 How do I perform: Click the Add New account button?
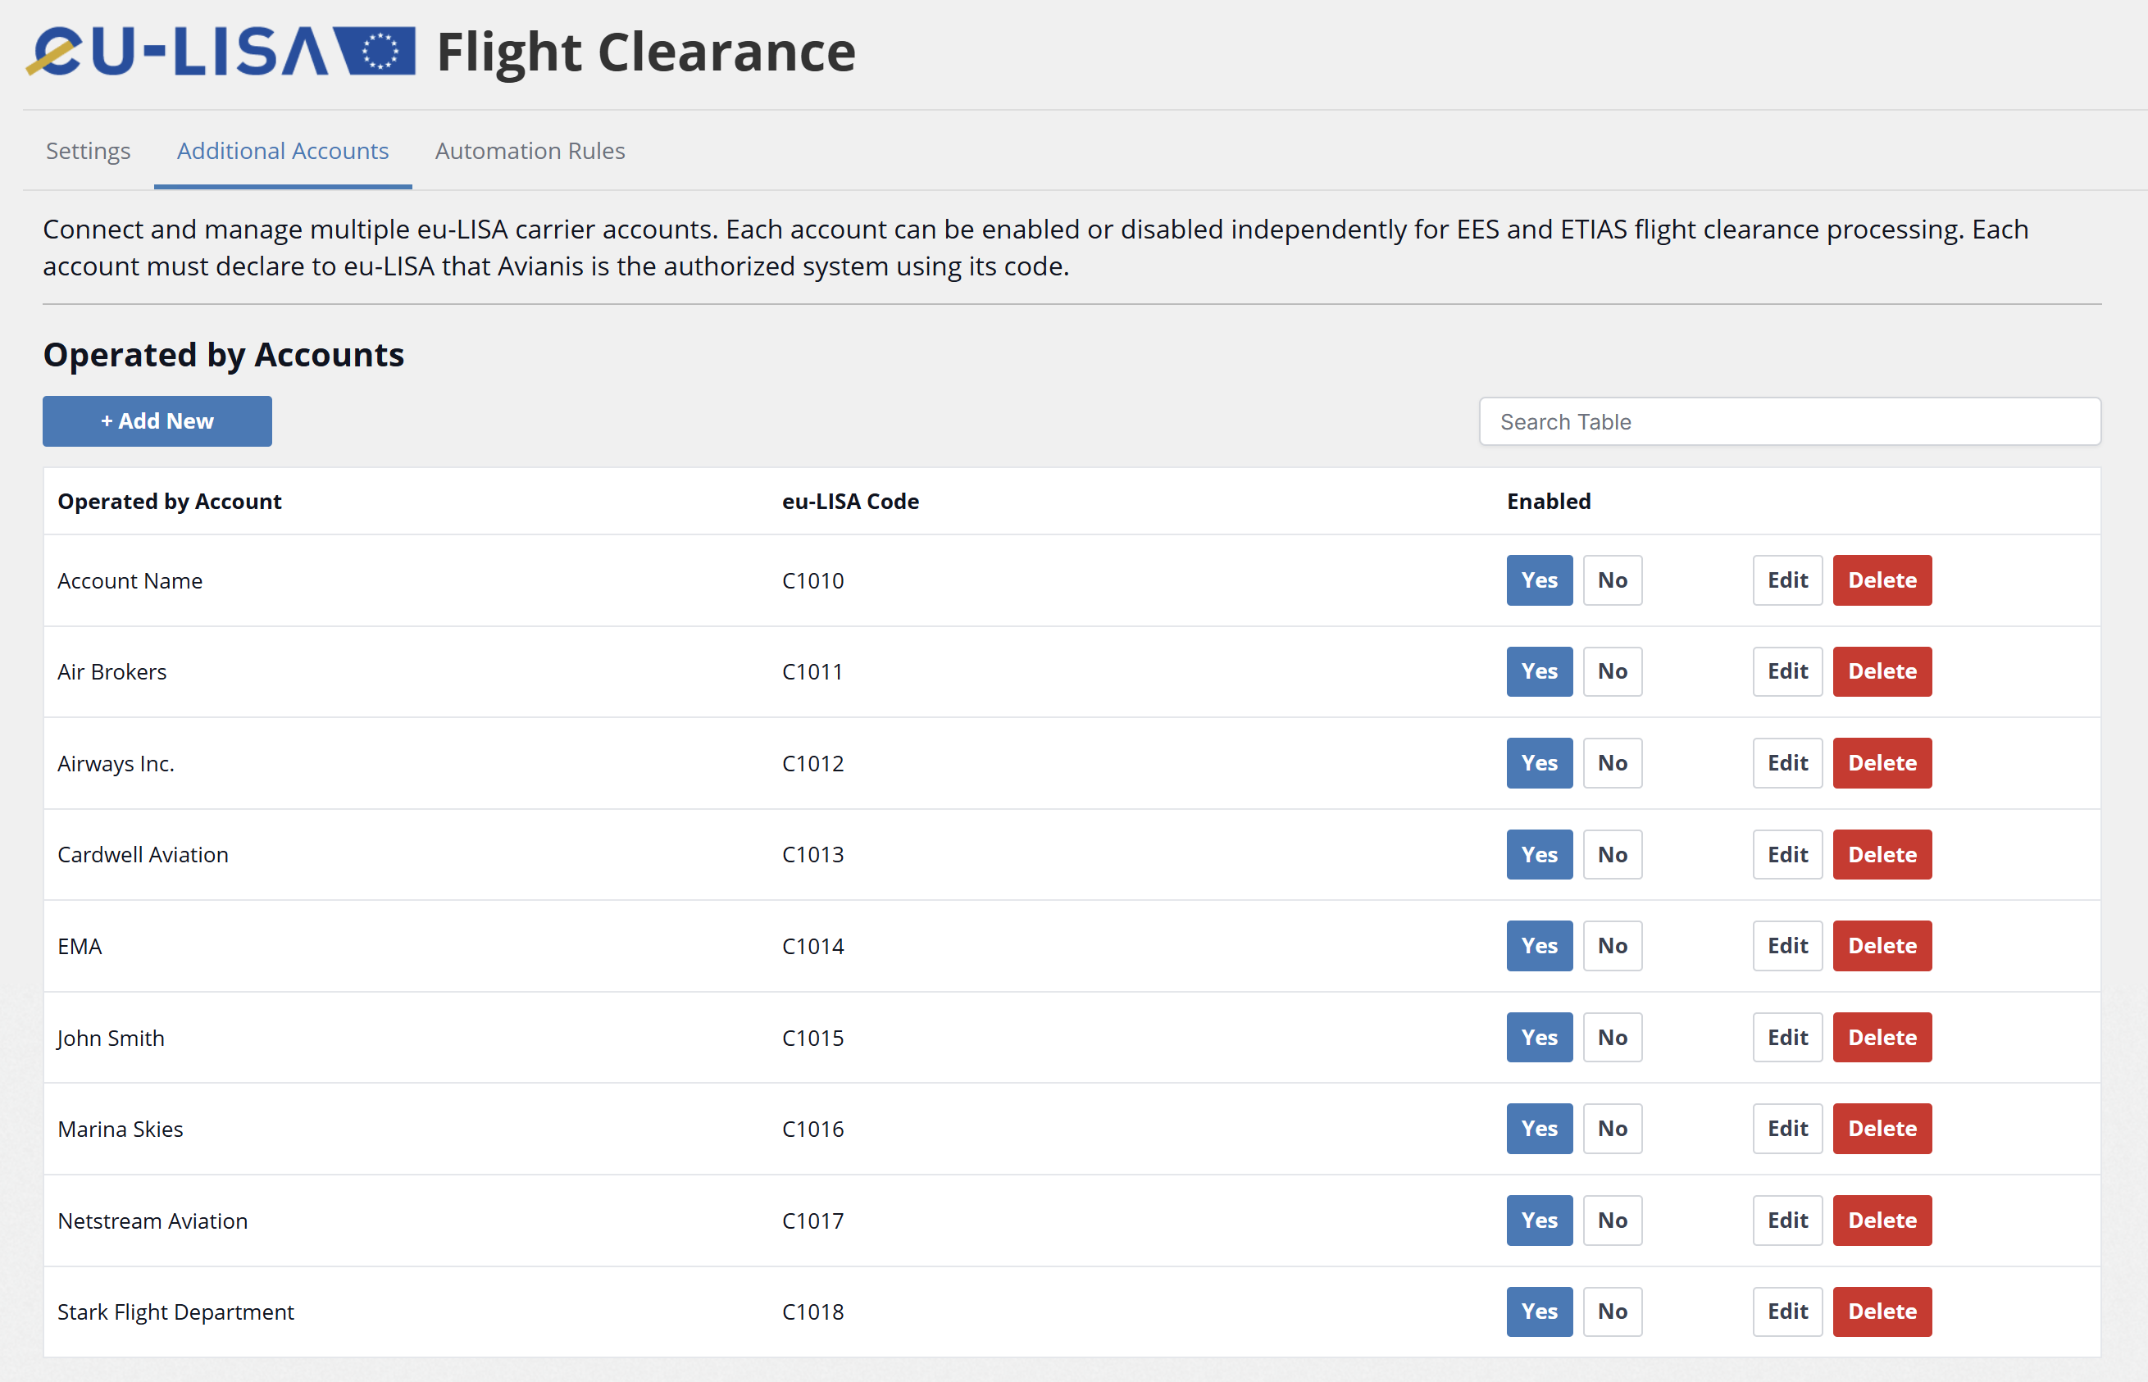pyautogui.click(x=157, y=421)
